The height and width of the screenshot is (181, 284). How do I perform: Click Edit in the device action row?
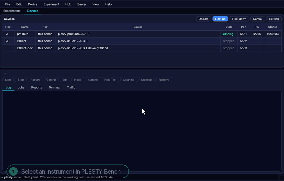click(65, 80)
